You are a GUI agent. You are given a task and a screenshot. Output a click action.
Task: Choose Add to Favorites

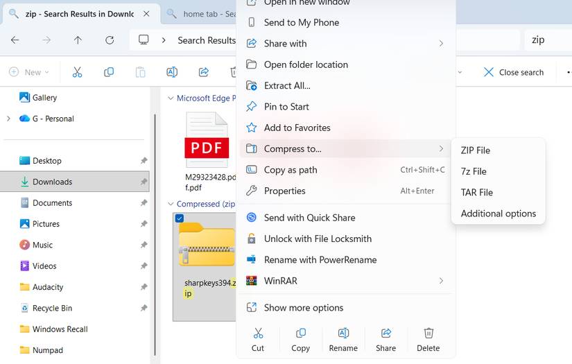tap(346, 128)
